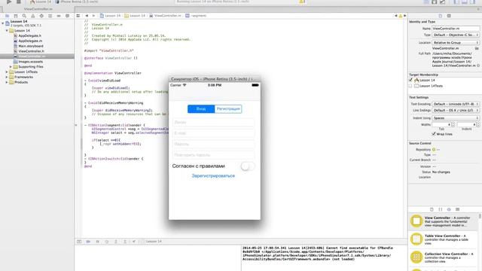Go forward in editor history
482x271 pixels.
point(93,16)
